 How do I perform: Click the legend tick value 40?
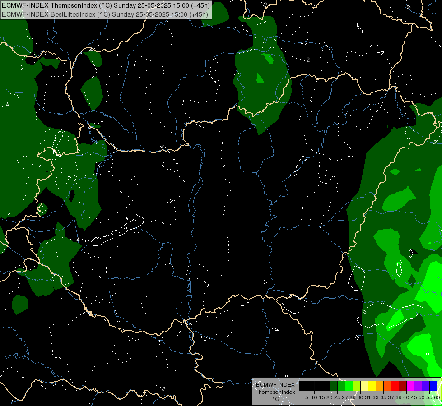[406, 397]
